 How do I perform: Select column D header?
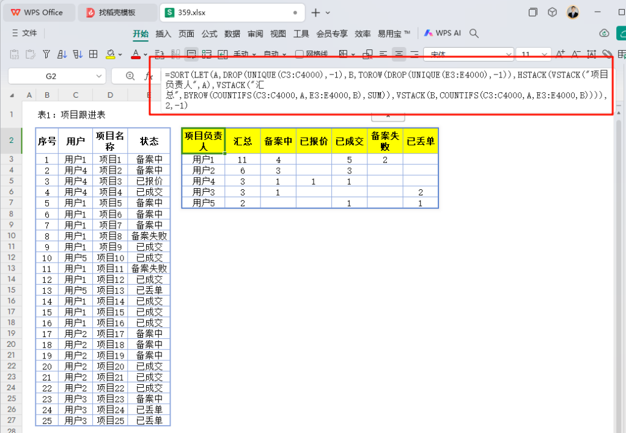point(110,95)
